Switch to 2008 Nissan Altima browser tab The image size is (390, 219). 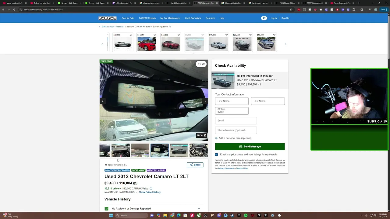point(288,3)
